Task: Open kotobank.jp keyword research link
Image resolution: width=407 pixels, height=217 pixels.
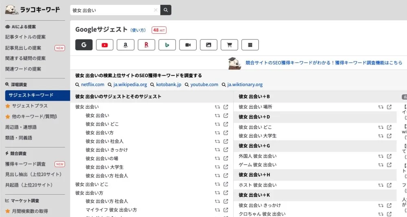Action: pos(168,85)
